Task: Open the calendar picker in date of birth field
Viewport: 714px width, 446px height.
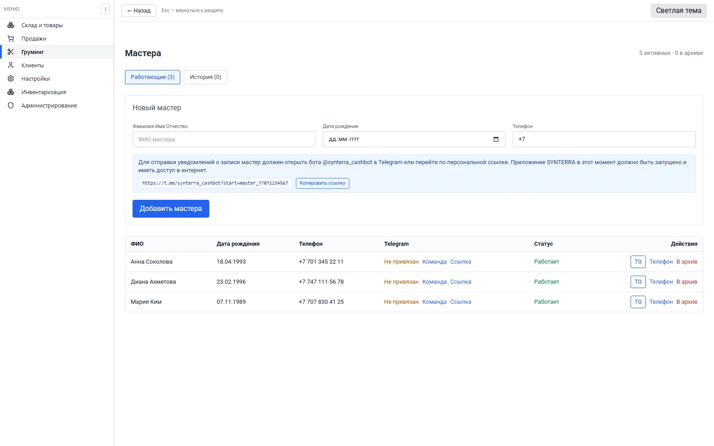Action: 496,139
